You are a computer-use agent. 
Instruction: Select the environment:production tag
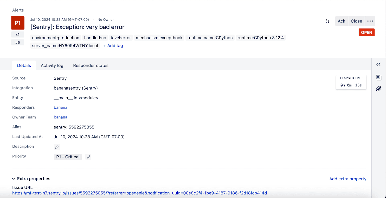click(x=55, y=38)
